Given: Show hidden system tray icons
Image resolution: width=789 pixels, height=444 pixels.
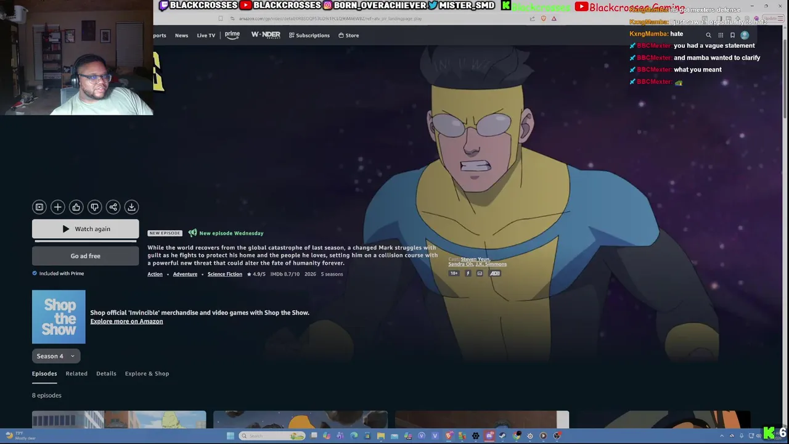Looking at the screenshot, I should (722, 436).
